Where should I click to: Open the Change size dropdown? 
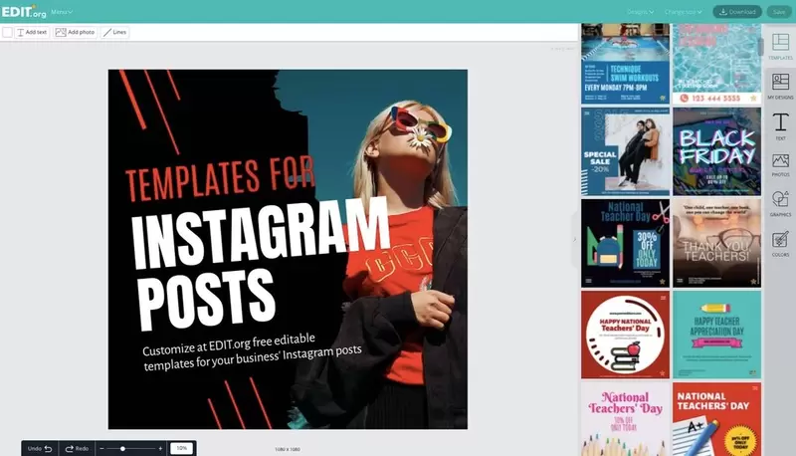point(684,12)
